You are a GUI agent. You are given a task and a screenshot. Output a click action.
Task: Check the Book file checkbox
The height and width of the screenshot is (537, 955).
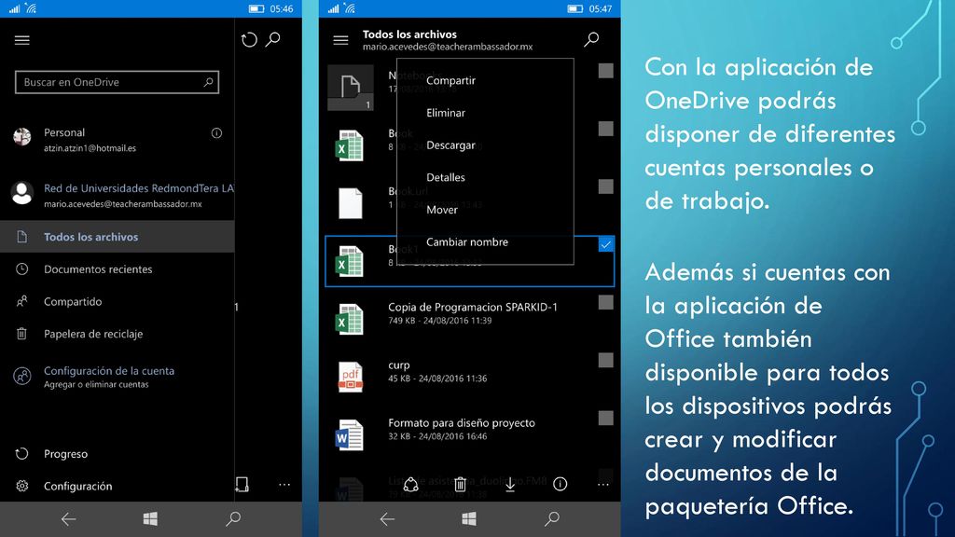605,129
